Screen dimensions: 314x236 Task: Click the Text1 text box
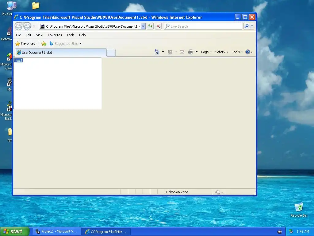[x=57, y=84]
